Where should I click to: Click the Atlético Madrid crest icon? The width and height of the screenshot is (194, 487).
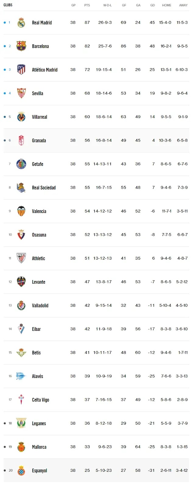pyautogui.click(x=21, y=70)
